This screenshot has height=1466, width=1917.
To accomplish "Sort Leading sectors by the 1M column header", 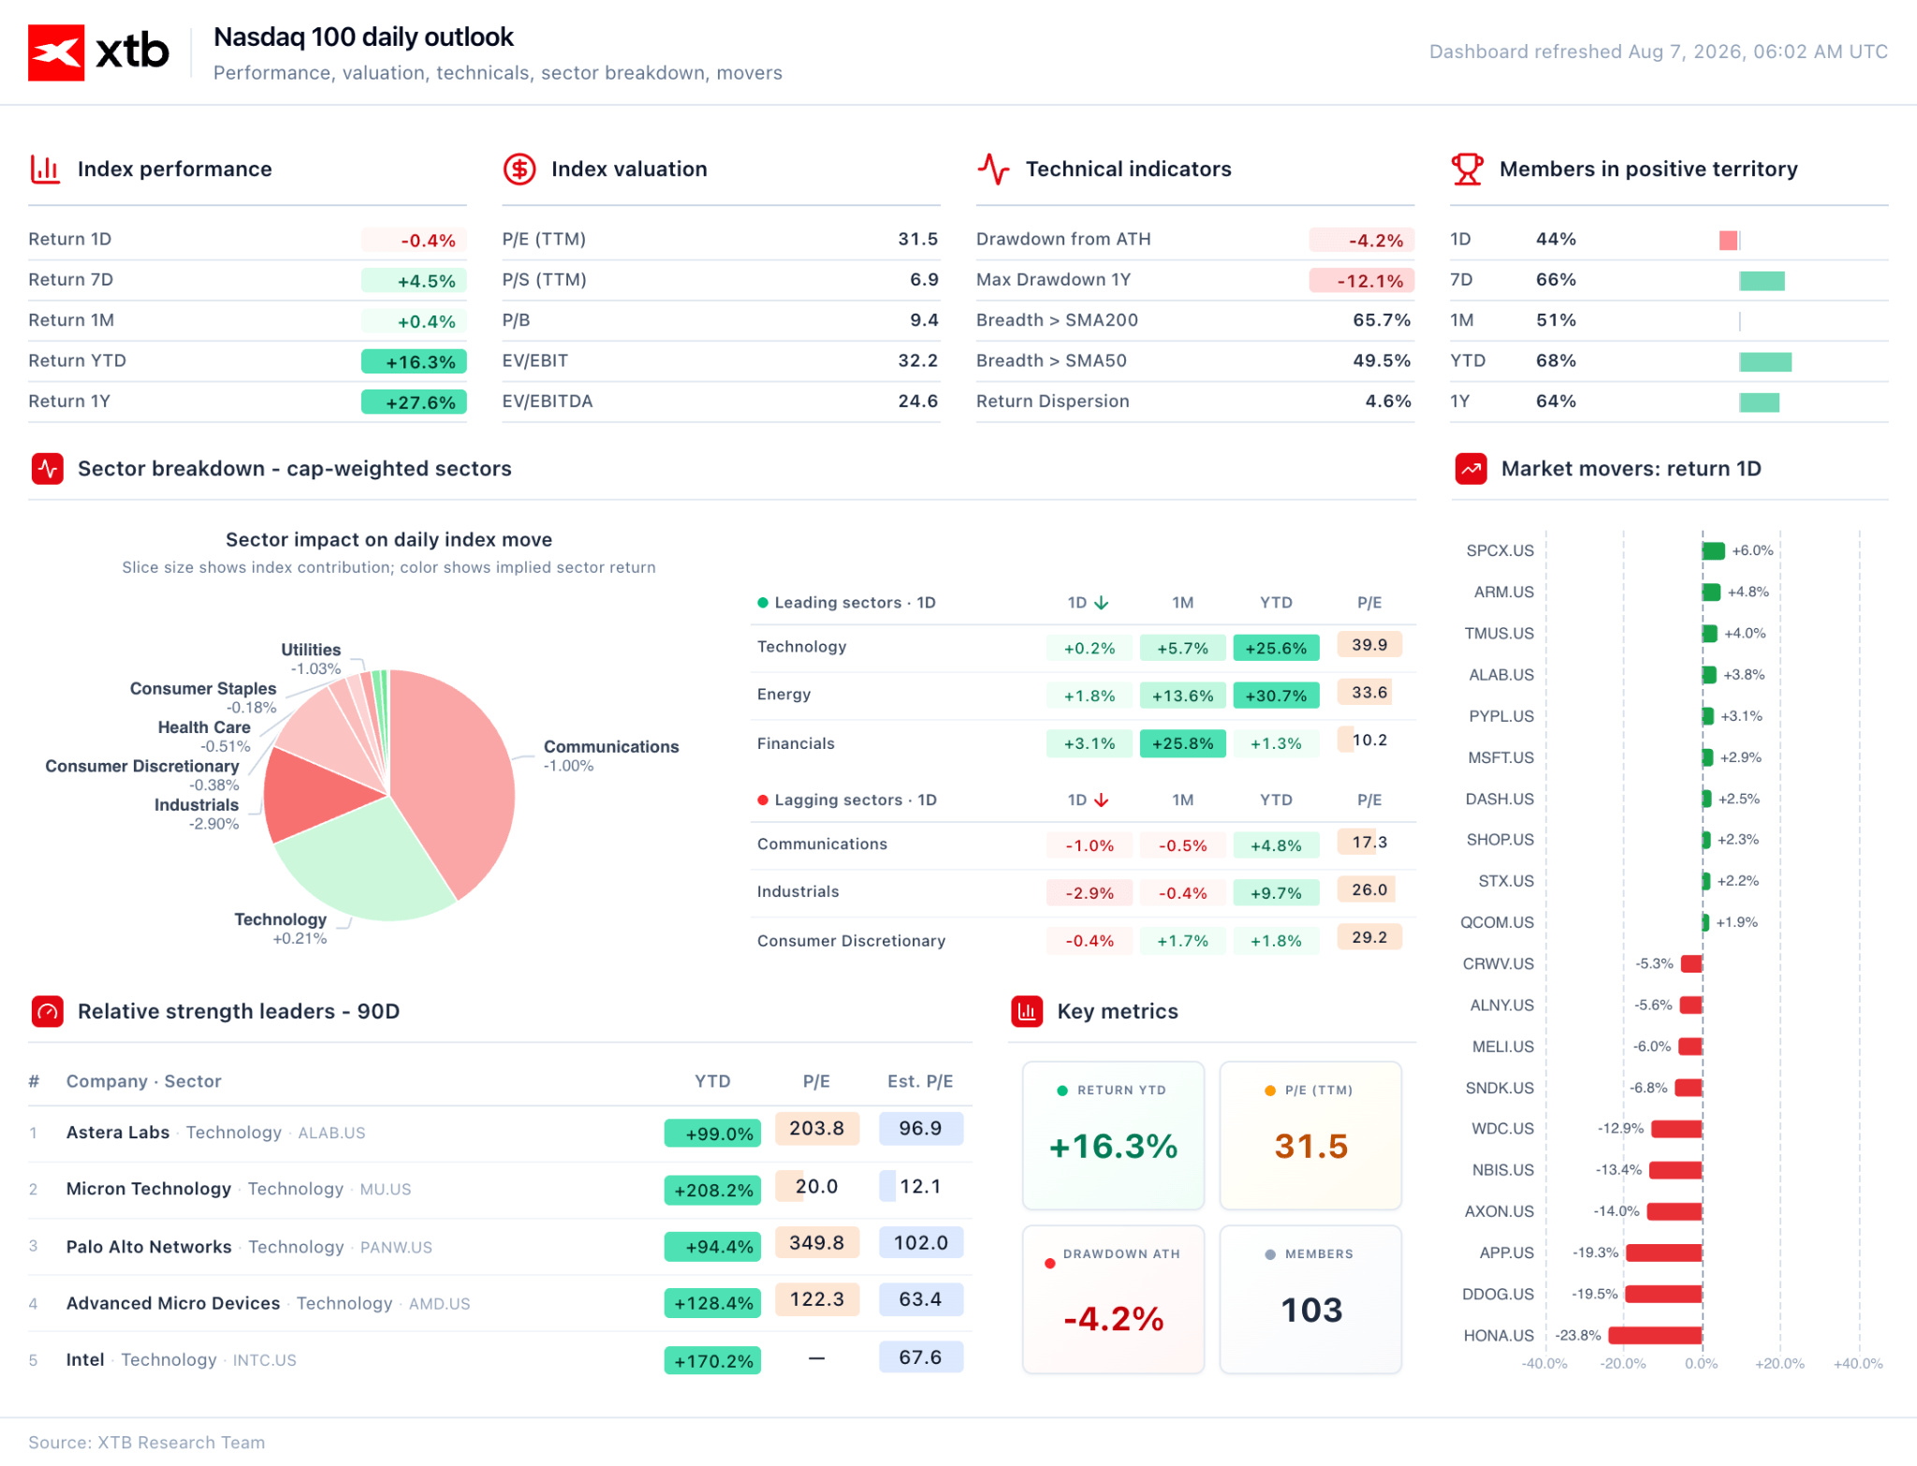I will point(1183,603).
